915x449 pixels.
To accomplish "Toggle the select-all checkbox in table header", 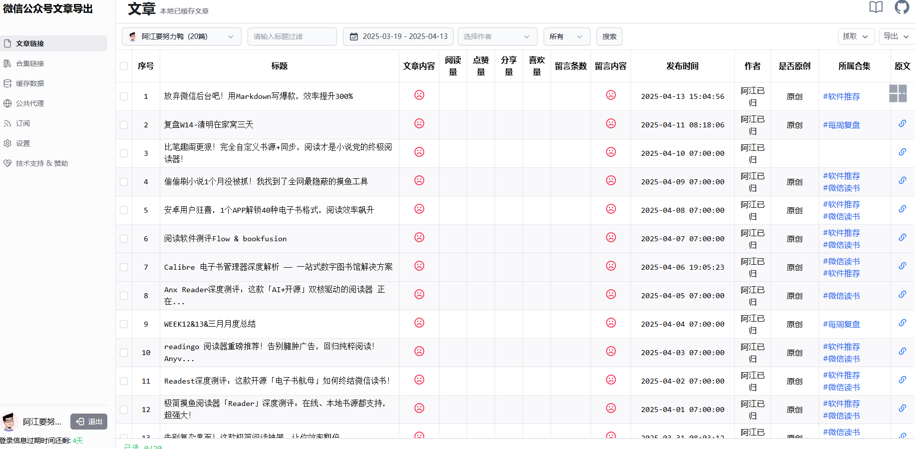I will tap(124, 66).
